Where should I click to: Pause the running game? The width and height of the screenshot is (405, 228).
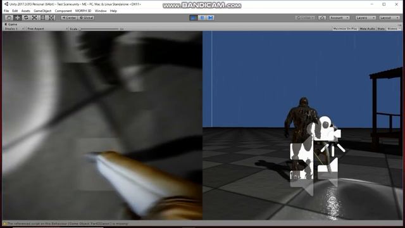[x=202, y=18]
